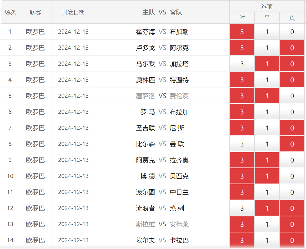Click the 开赛日期 column header
Screen dimensions: 306x249
[x=73, y=12]
